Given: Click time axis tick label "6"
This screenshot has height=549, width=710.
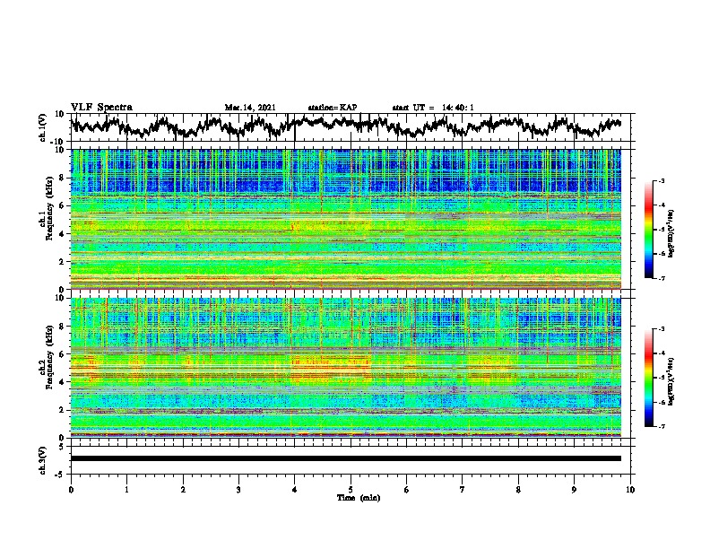Looking at the screenshot, I should (x=407, y=490).
